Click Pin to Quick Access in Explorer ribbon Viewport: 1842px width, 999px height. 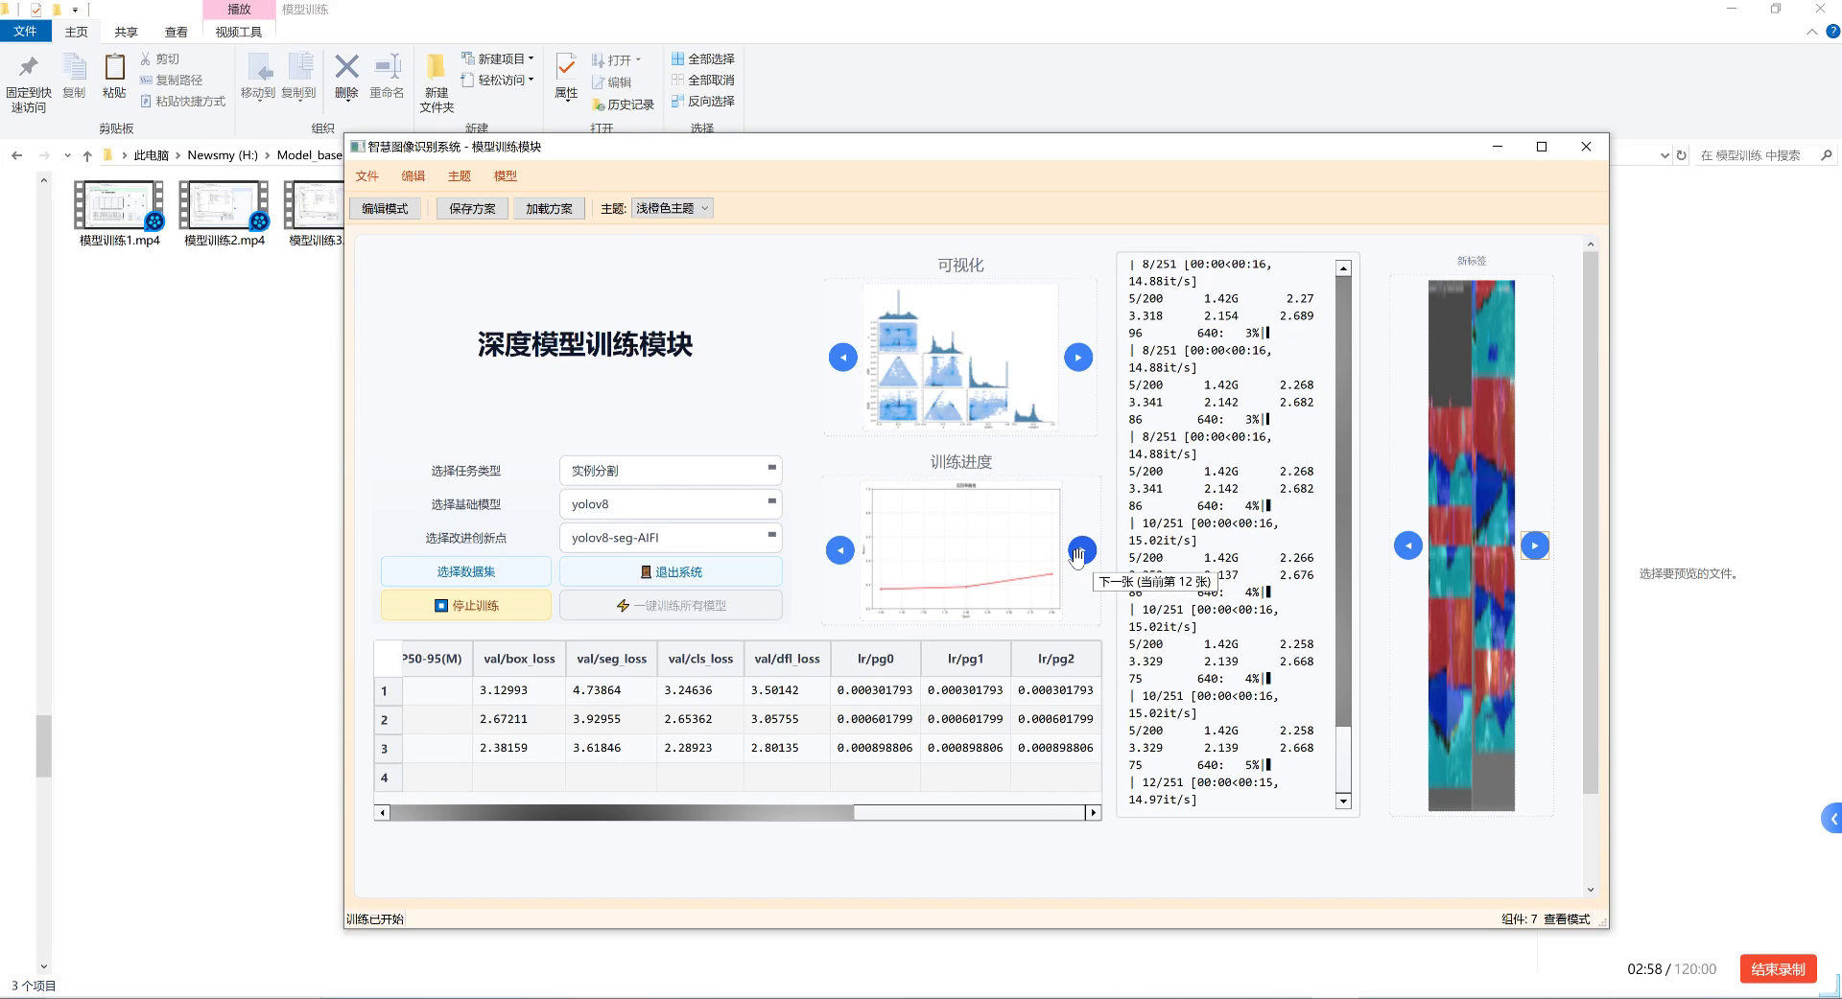tap(29, 83)
